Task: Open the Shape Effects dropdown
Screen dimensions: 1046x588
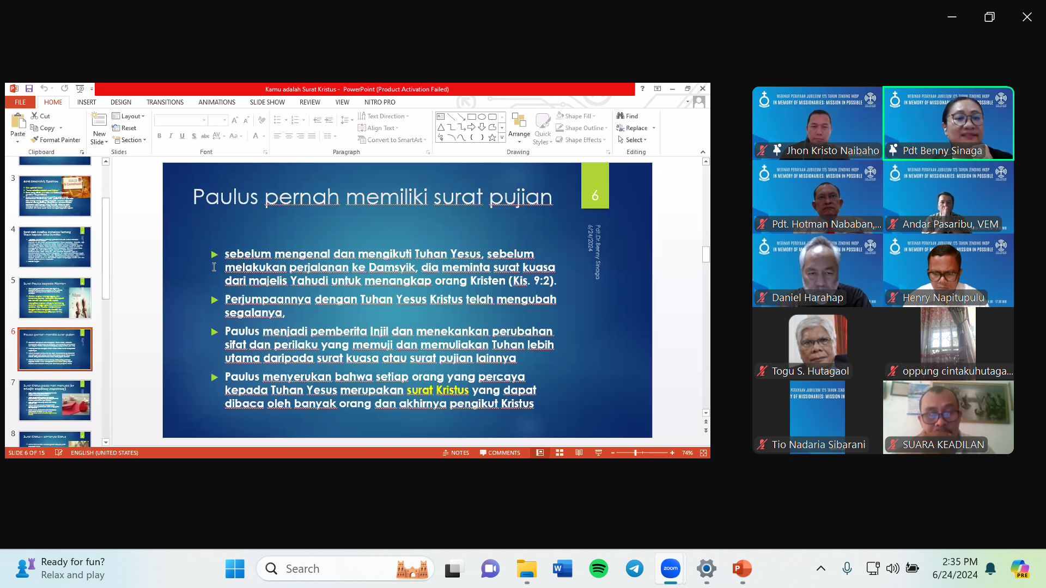Action: pos(581,140)
